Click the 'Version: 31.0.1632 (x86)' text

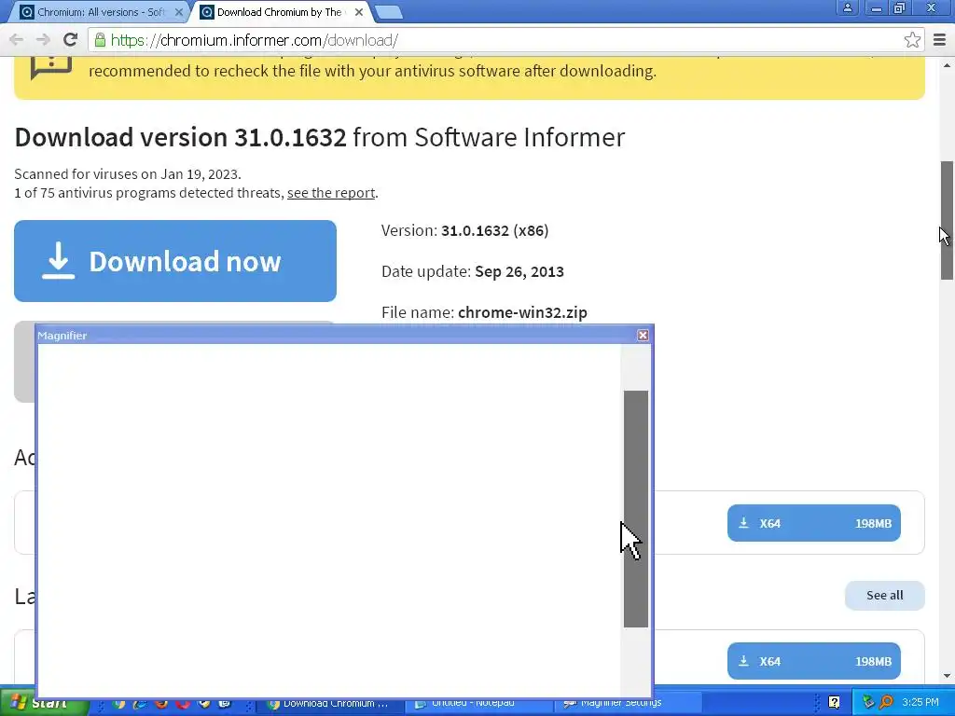(464, 231)
